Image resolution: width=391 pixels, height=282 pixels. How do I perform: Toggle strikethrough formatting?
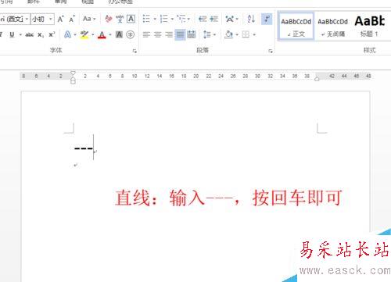[29, 34]
